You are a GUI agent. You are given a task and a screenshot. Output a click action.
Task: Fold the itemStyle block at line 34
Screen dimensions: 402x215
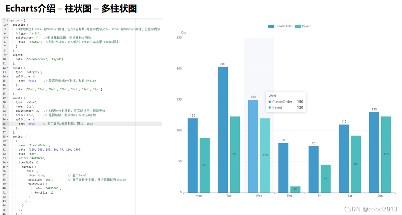(x=7, y=162)
